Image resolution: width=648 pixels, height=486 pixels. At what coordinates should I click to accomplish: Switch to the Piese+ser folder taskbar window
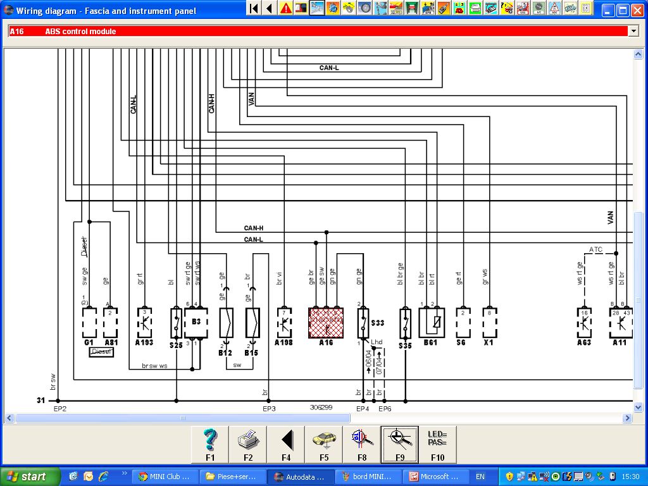[232, 477]
